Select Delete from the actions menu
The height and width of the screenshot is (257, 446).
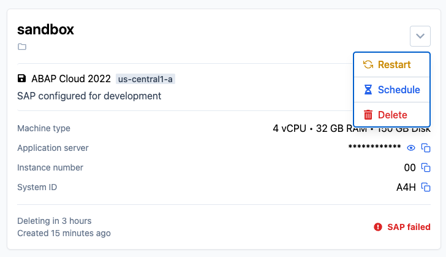[x=391, y=115]
